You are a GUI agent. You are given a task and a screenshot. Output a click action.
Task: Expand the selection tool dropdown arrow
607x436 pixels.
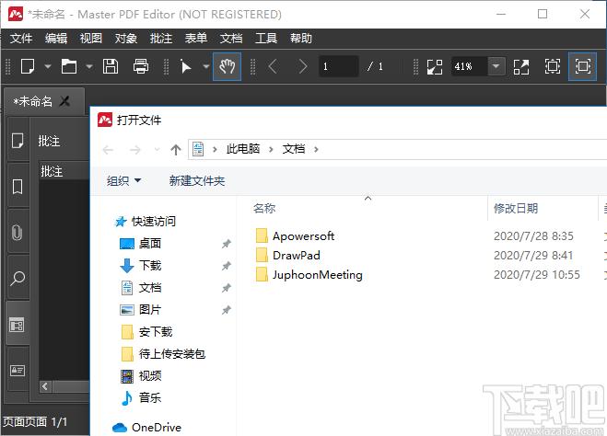[206, 66]
